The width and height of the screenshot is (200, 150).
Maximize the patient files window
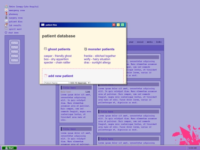point(123,25)
